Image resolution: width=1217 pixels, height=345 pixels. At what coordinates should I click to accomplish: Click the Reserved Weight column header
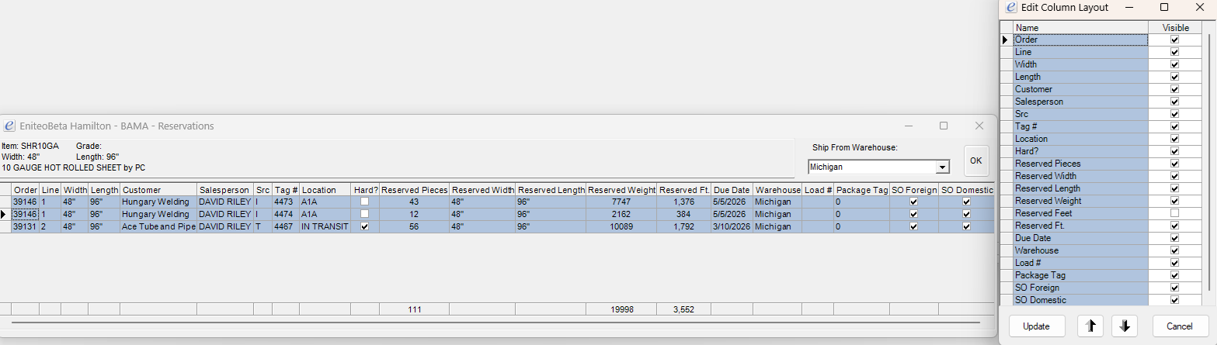click(x=622, y=190)
